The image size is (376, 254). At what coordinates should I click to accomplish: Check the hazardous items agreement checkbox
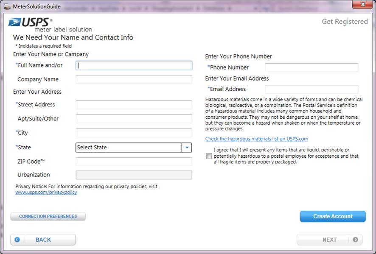pyautogui.click(x=209, y=156)
